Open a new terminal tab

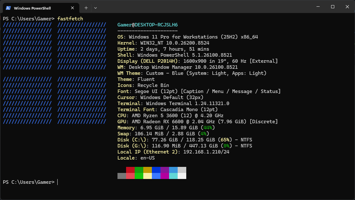86,8
